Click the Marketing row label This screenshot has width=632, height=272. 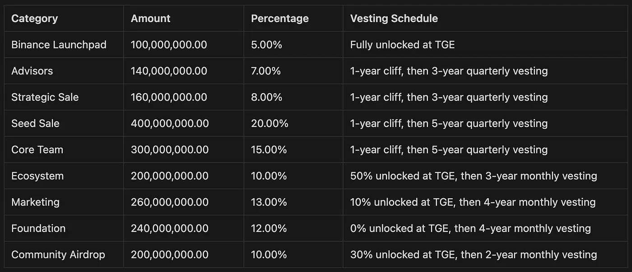tap(35, 202)
